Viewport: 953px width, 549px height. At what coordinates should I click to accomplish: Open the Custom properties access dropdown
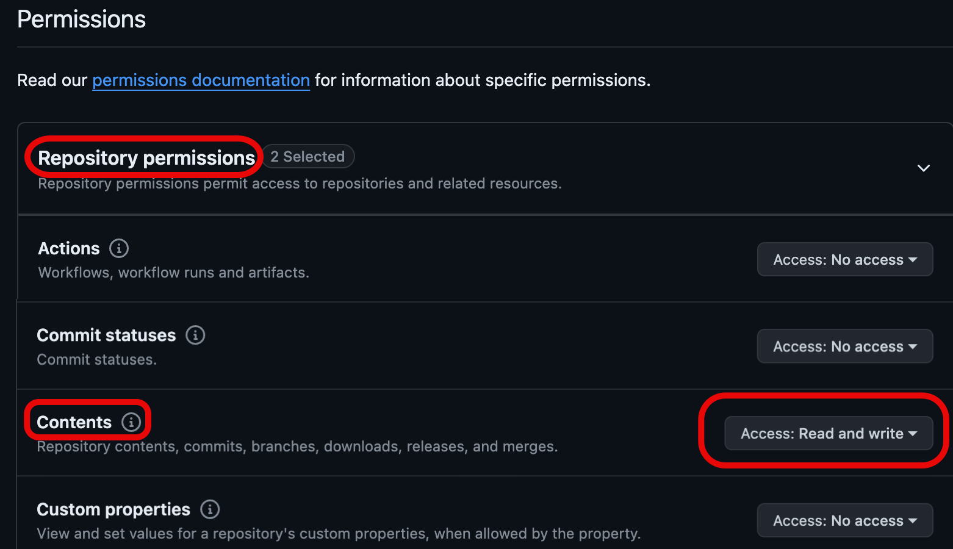click(x=845, y=520)
